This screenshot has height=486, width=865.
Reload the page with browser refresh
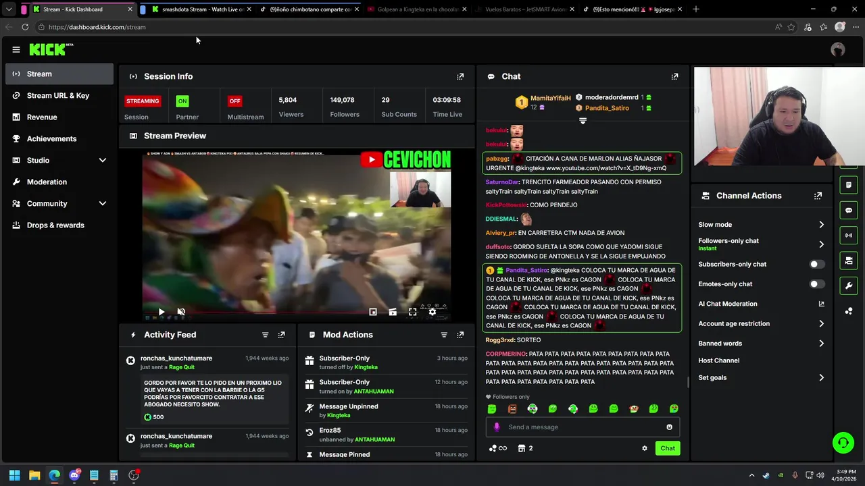[x=25, y=27]
